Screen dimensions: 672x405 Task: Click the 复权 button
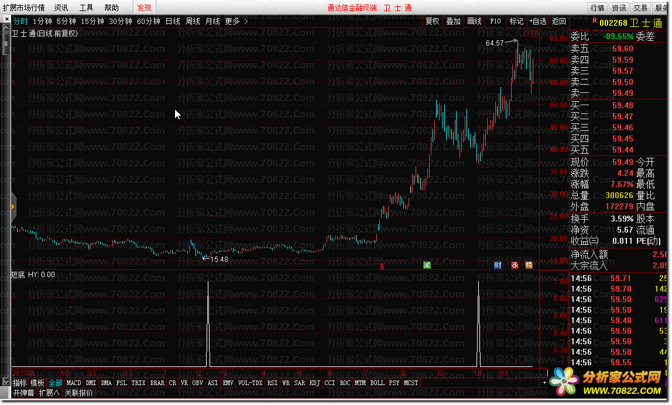433,21
